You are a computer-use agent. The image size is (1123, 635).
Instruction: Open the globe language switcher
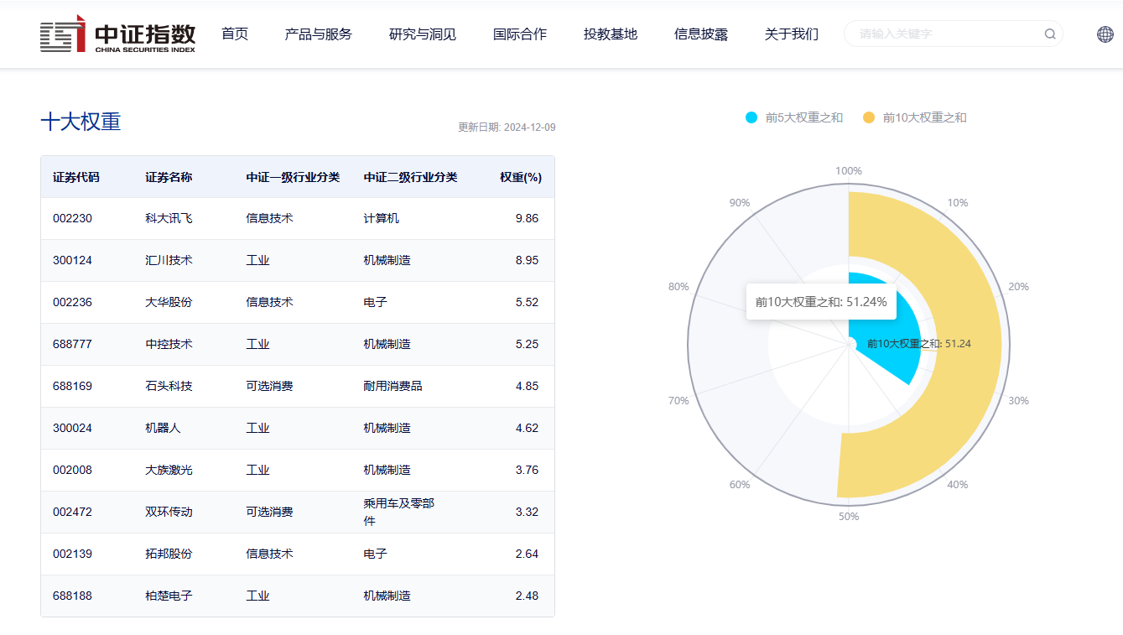coord(1105,34)
